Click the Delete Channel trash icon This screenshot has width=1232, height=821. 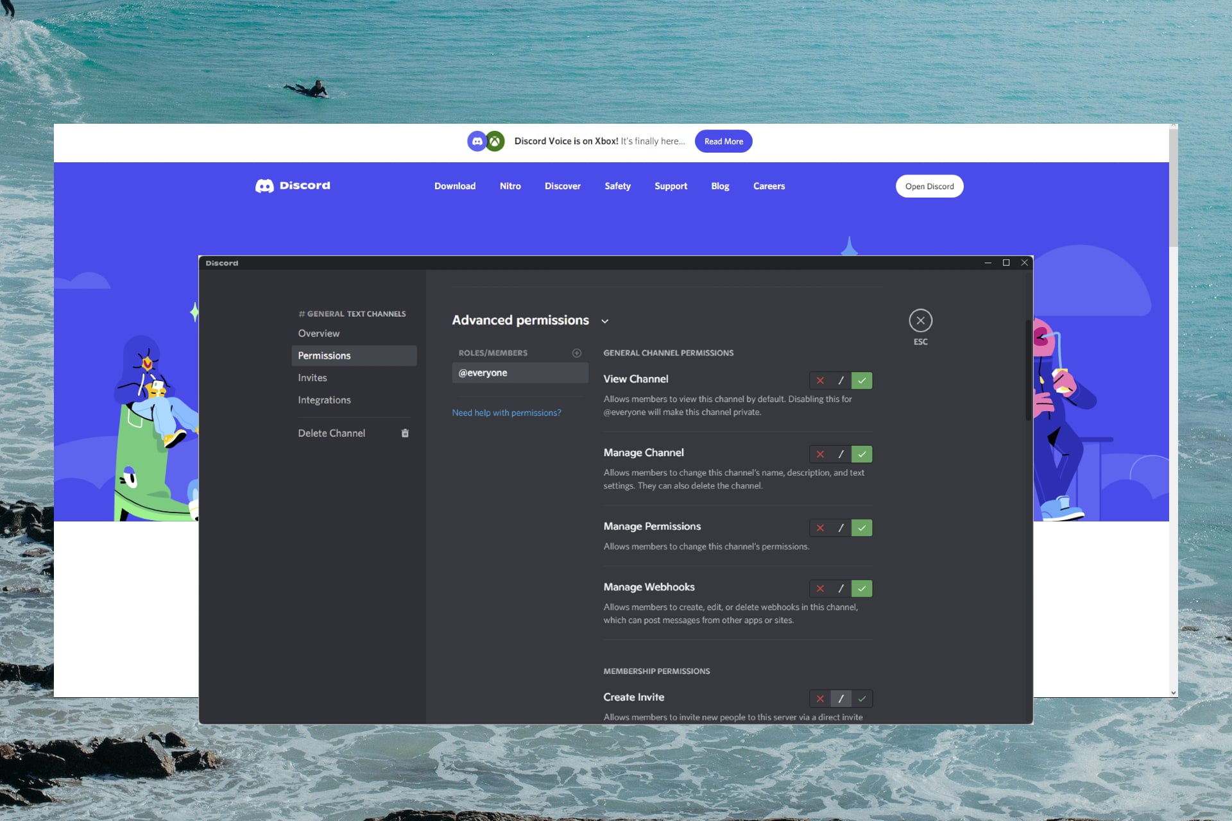point(405,433)
